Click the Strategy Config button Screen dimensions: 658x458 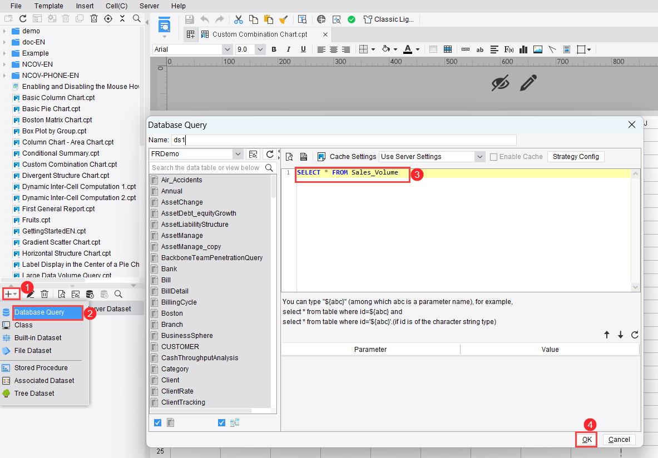pyautogui.click(x=576, y=157)
